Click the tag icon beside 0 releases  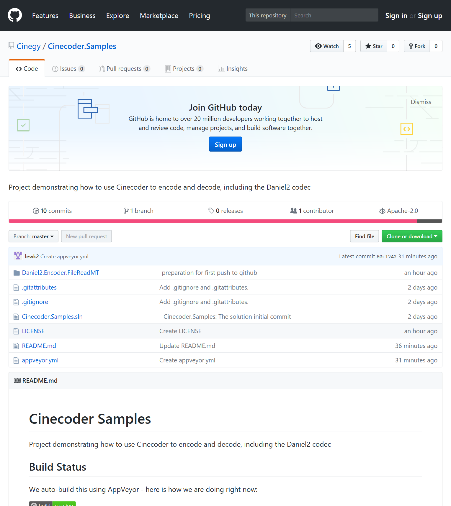pos(211,211)
